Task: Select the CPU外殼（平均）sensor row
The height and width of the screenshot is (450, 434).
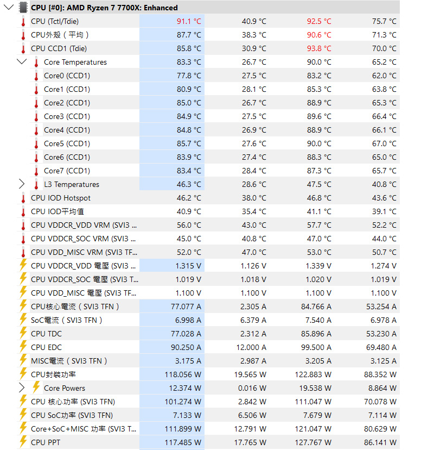Action: (208, 35)
